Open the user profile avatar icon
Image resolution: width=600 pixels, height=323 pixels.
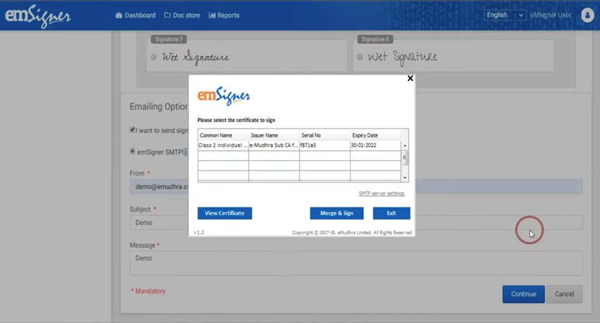pos(587,16)
